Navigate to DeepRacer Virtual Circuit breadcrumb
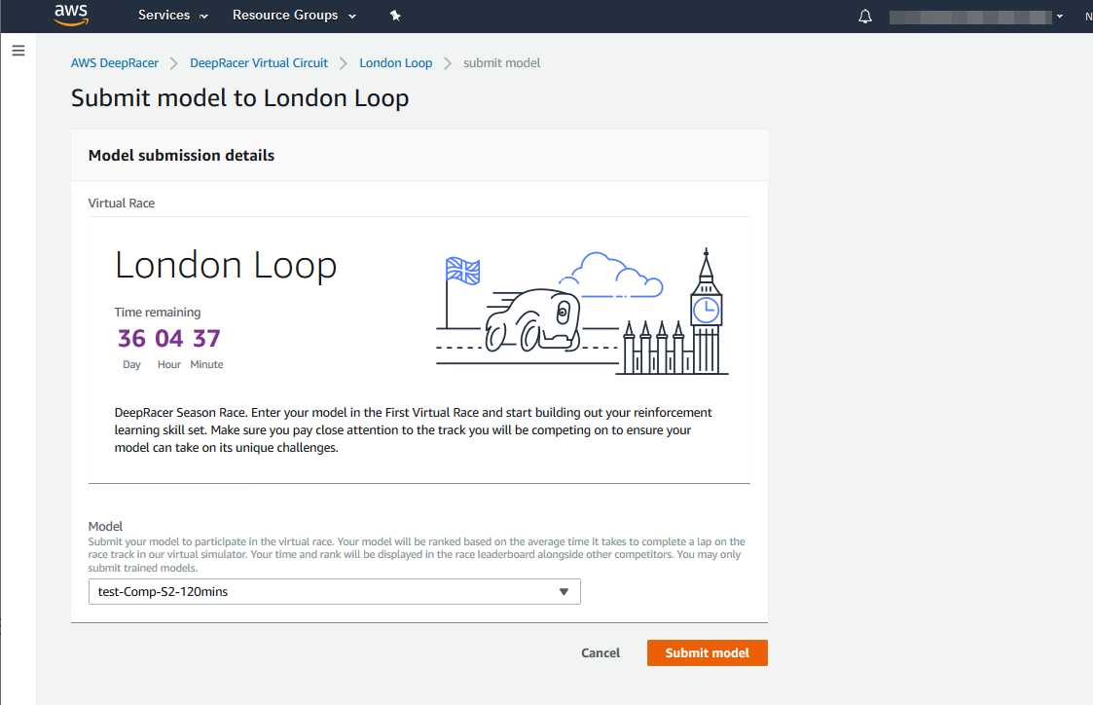Screen dimensions: 1093x705 [x=259, y=63]
